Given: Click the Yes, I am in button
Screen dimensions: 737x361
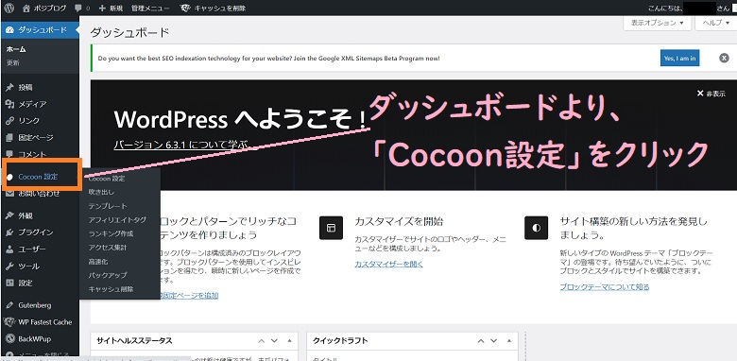Looking at the screenshot, I should [679, 58].
